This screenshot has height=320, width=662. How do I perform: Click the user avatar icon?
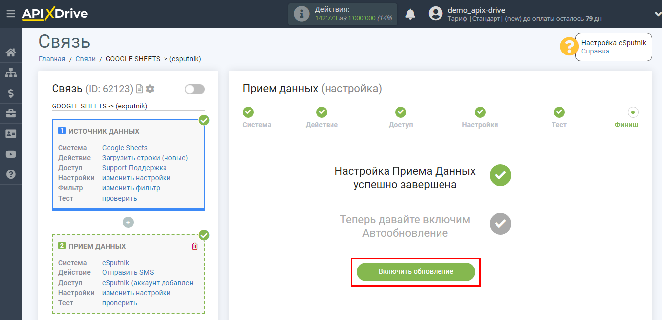436,14
